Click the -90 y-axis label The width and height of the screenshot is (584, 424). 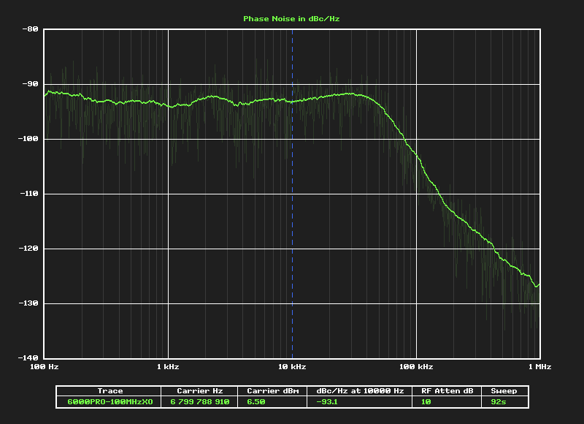coord(30,84)
